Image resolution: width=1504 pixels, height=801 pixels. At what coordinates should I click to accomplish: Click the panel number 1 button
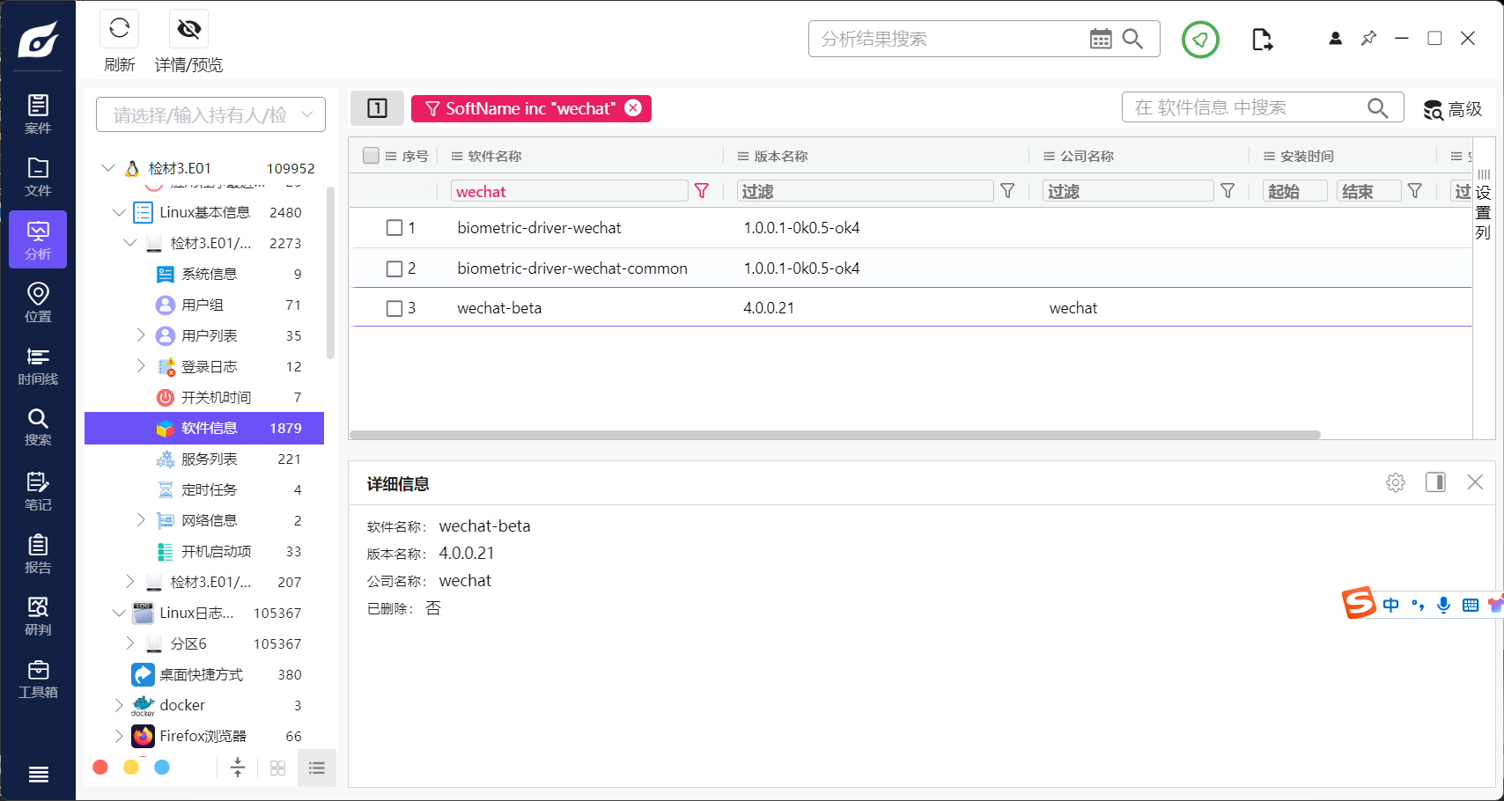point(377,108)
